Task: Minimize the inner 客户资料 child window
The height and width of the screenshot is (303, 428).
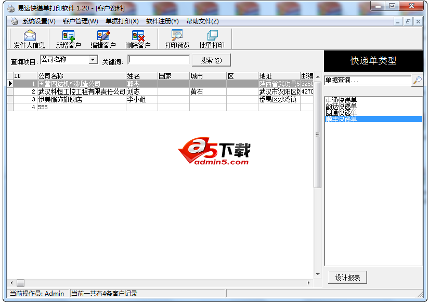Action: tap(398, 21)
